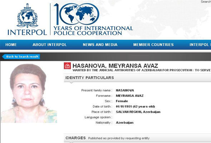Click the Azerbaijan nationality value
The width and height of the screenshot is (211, 143).
(124, 123)
